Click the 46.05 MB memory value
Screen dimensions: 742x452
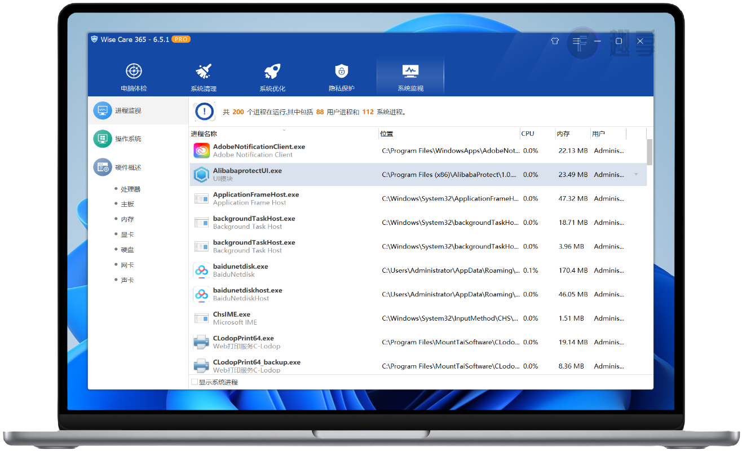573,294
